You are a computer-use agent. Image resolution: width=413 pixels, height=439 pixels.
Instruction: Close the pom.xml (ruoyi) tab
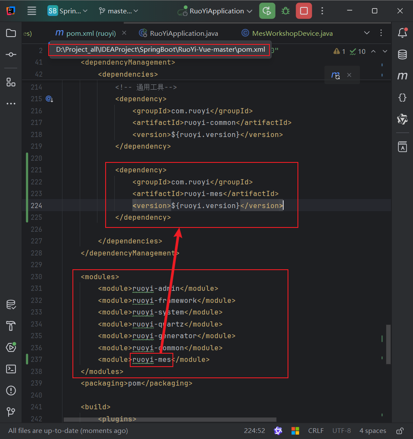pos(124,33)
